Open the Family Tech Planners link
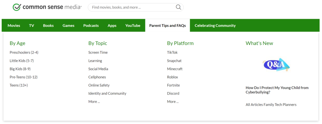Screen dimensions: 322x124 (280, 105)
